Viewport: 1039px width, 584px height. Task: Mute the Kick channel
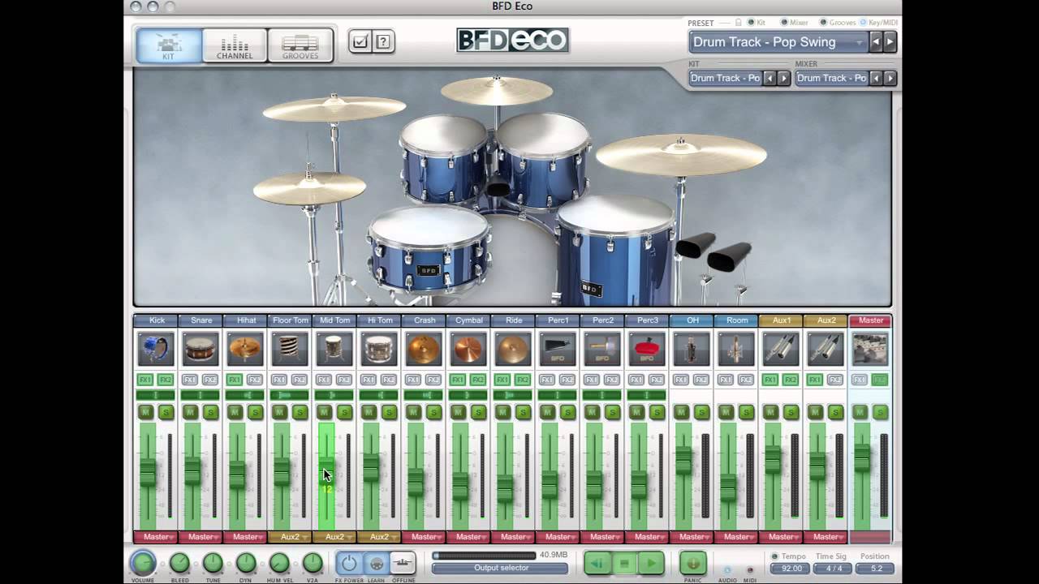coord(146,412)
